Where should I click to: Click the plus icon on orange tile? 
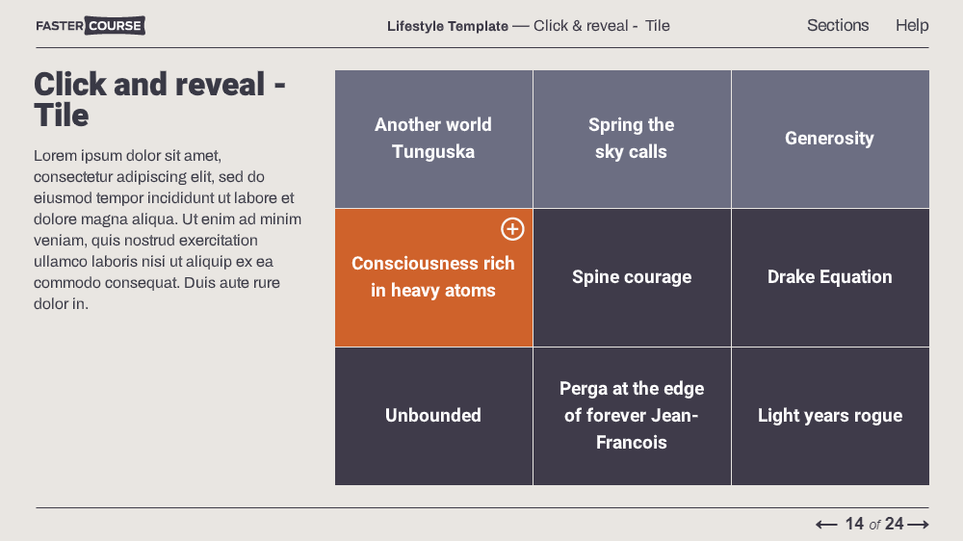pos(512,229)
